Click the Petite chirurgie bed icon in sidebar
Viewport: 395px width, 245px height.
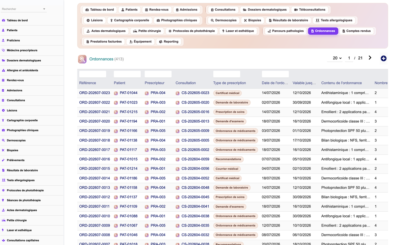(3, 220)
